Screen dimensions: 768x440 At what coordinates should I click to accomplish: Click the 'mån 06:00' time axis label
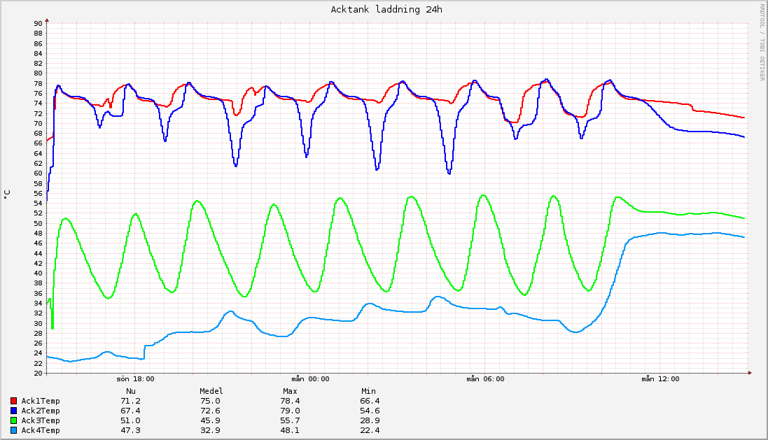click(x=484, y=378)
